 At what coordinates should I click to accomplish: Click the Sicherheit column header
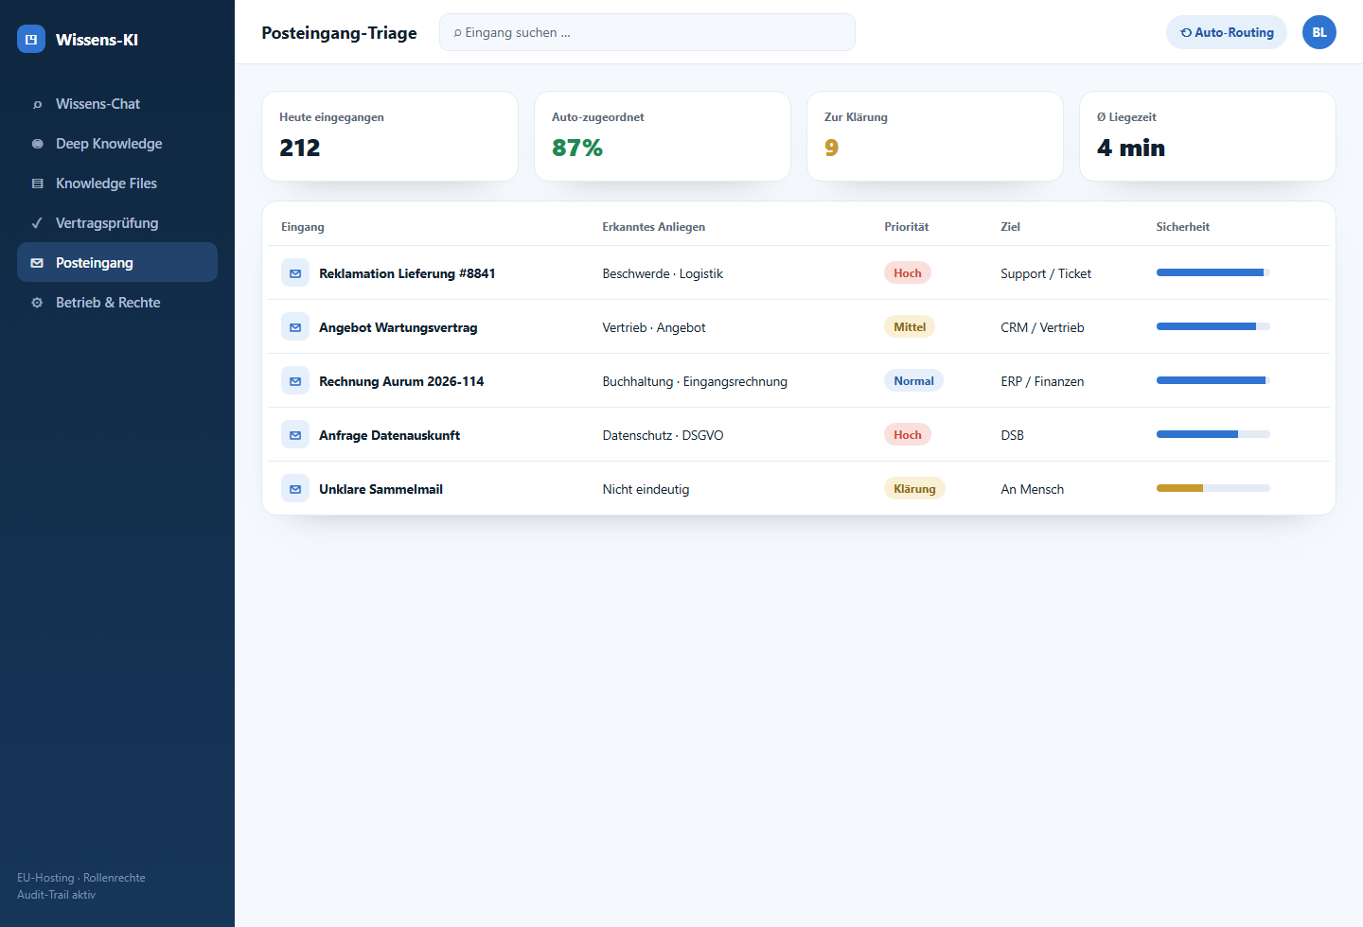[1183, 227]
